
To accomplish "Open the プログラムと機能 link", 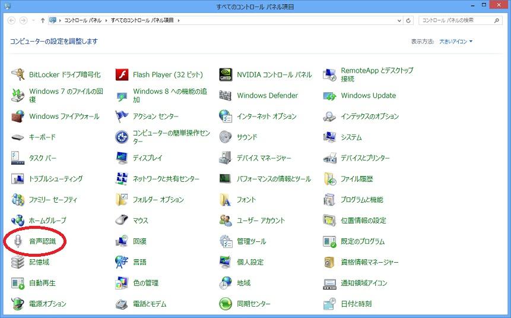I will coord(362,200).
